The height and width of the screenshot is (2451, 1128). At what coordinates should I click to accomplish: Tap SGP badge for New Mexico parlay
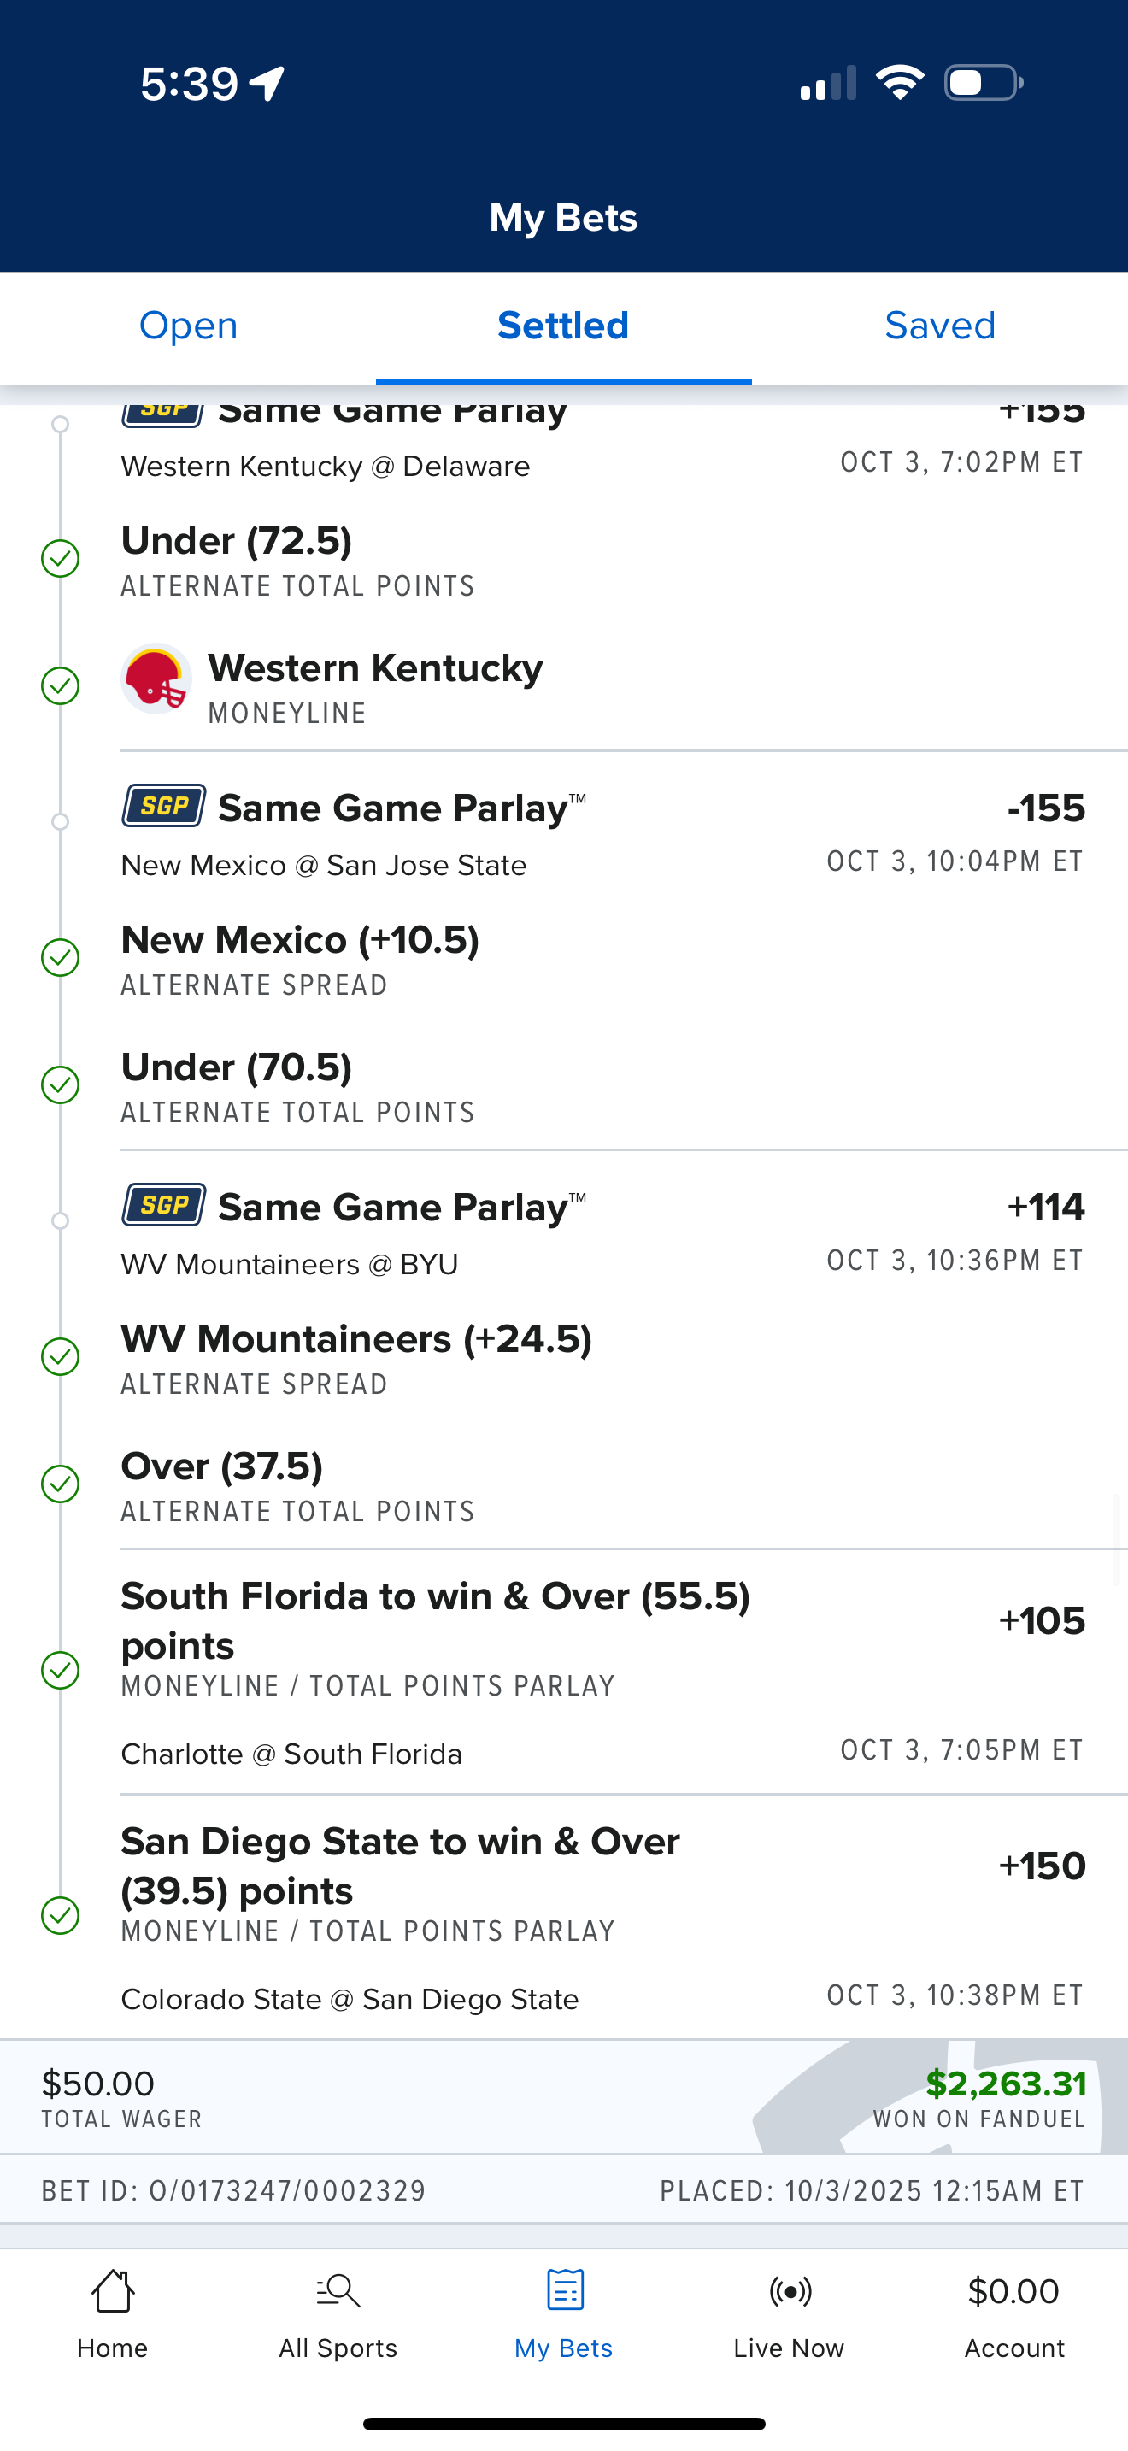[163, 806]
